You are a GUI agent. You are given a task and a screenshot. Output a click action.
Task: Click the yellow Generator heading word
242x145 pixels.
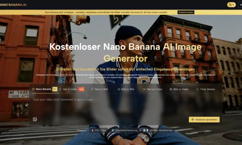(125, 59)
